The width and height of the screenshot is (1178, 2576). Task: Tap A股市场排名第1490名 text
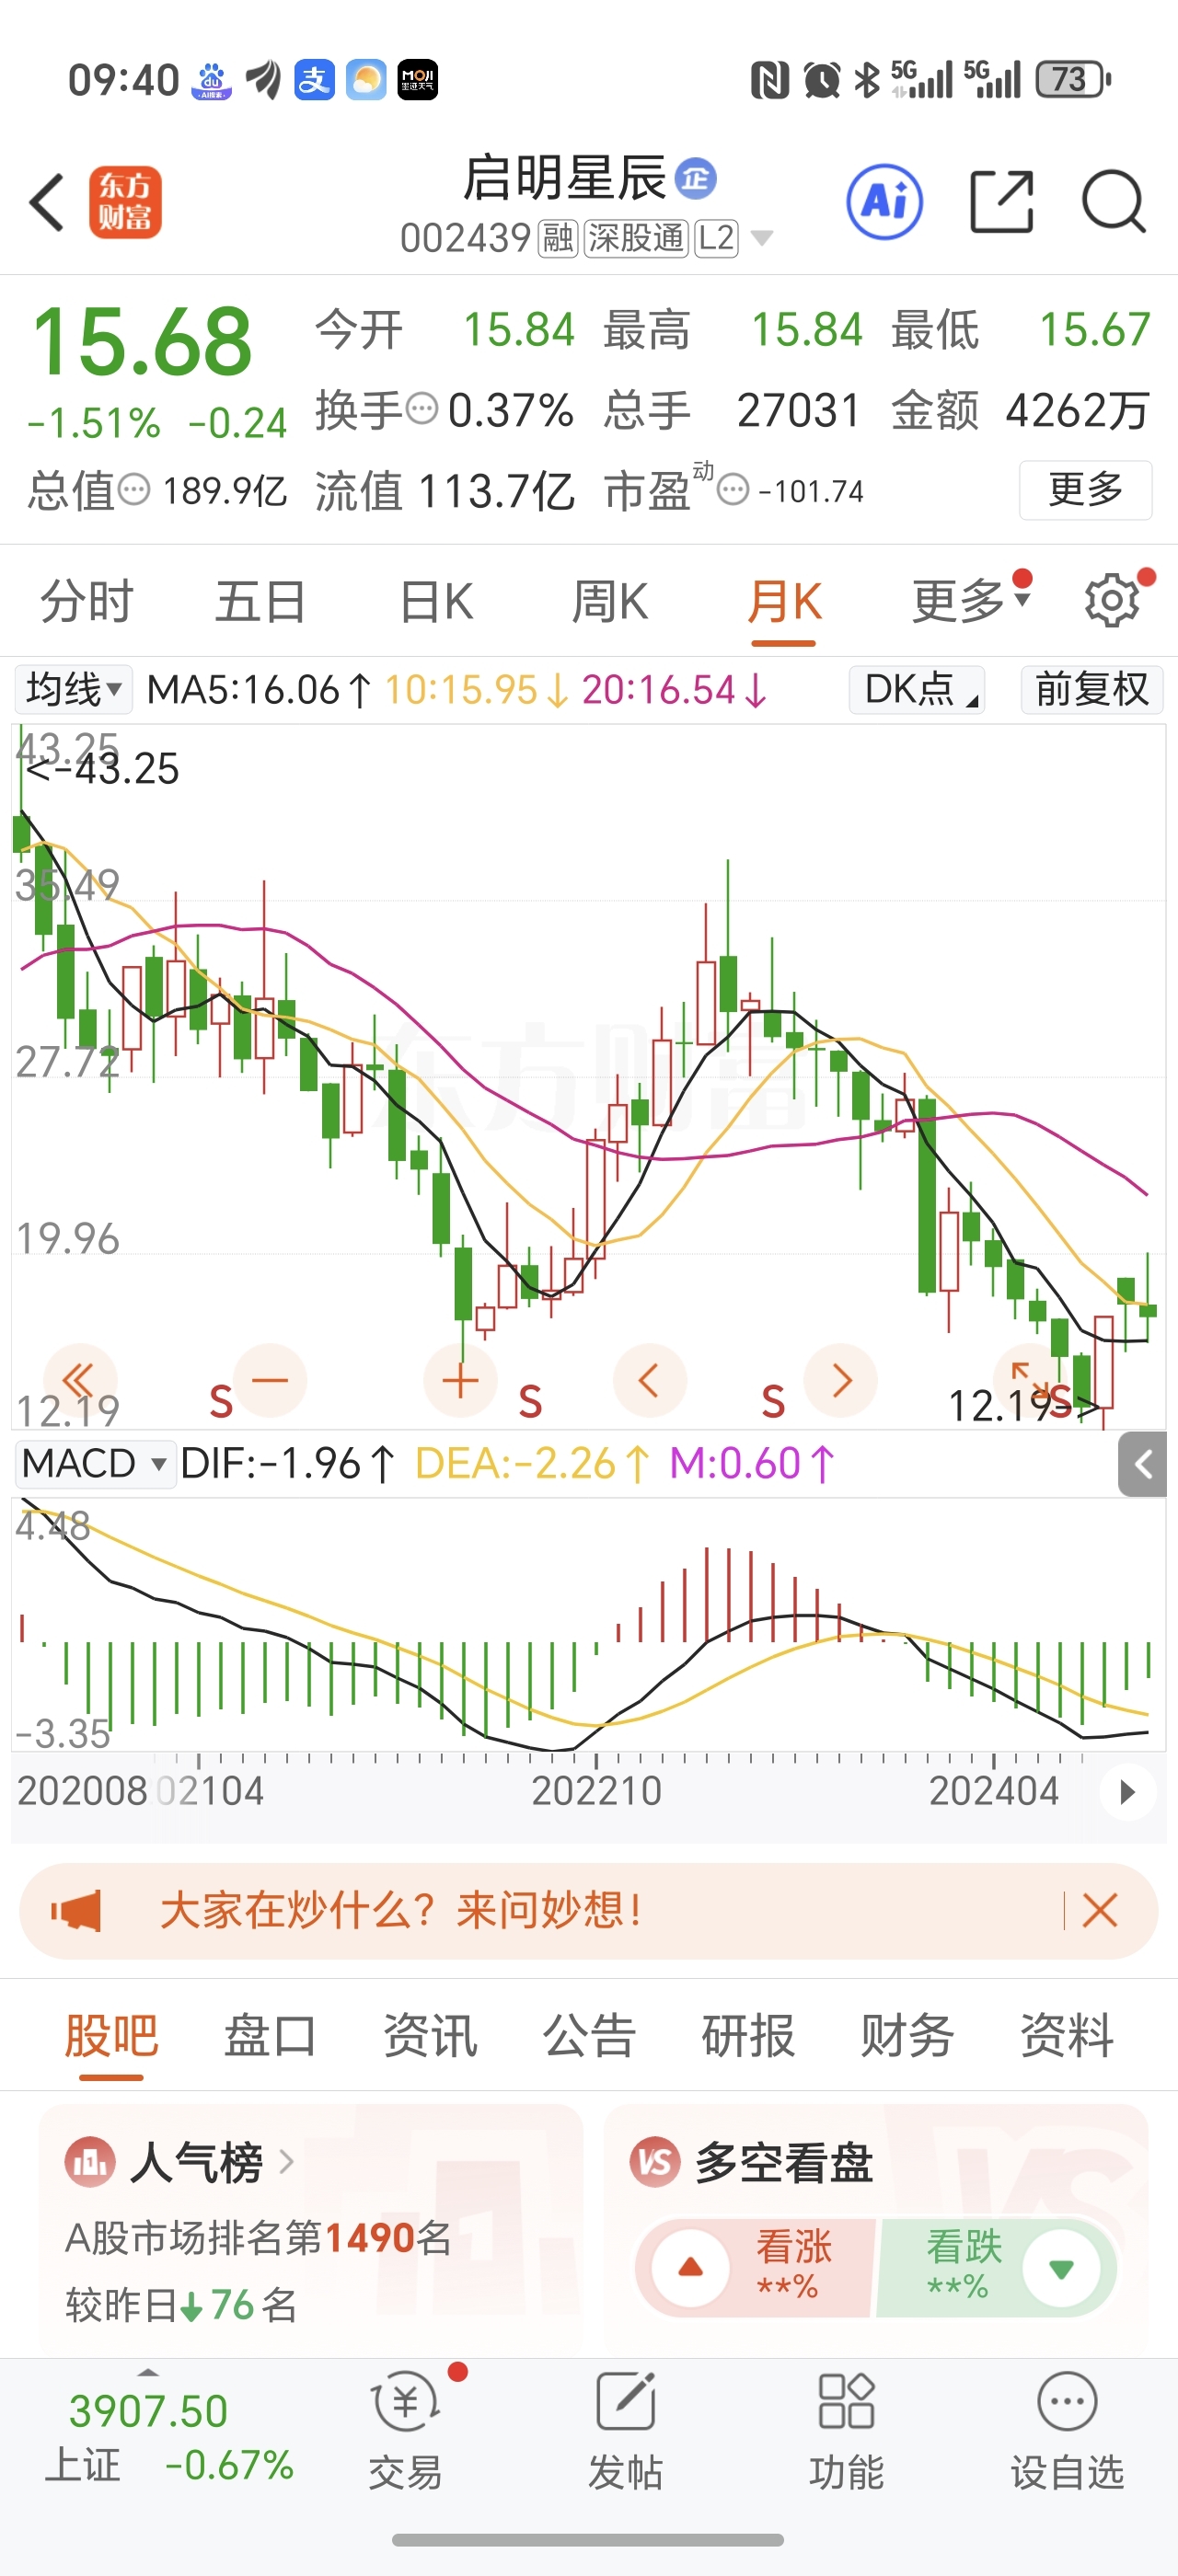pyautogui.click(x=258, y=2238)
